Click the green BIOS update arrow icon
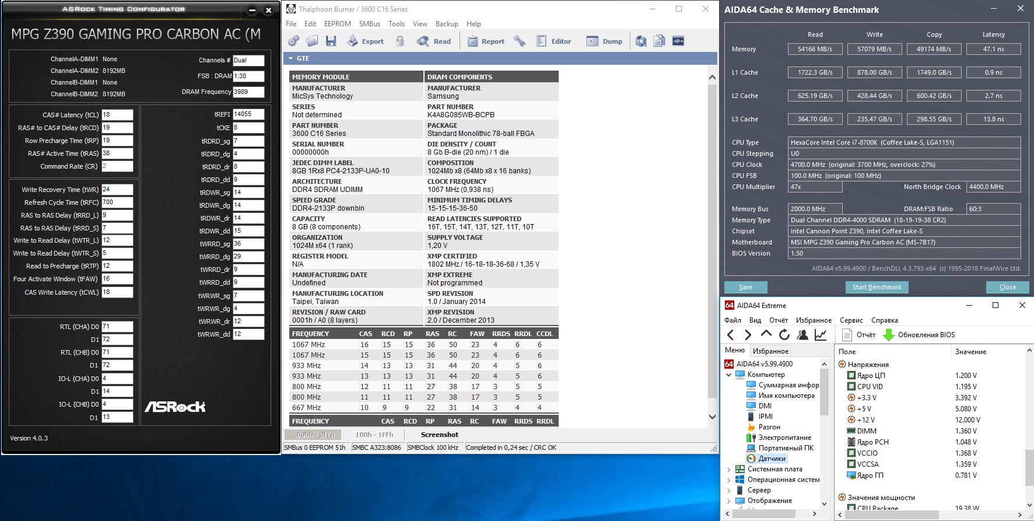This screenshot has height=521, width=1034. click(889, 335)
